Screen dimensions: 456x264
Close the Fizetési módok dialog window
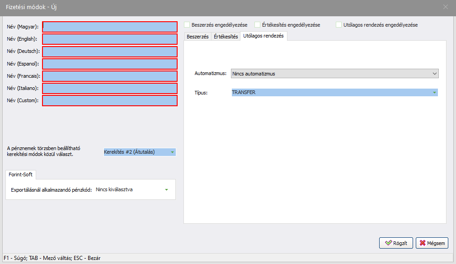445,7
